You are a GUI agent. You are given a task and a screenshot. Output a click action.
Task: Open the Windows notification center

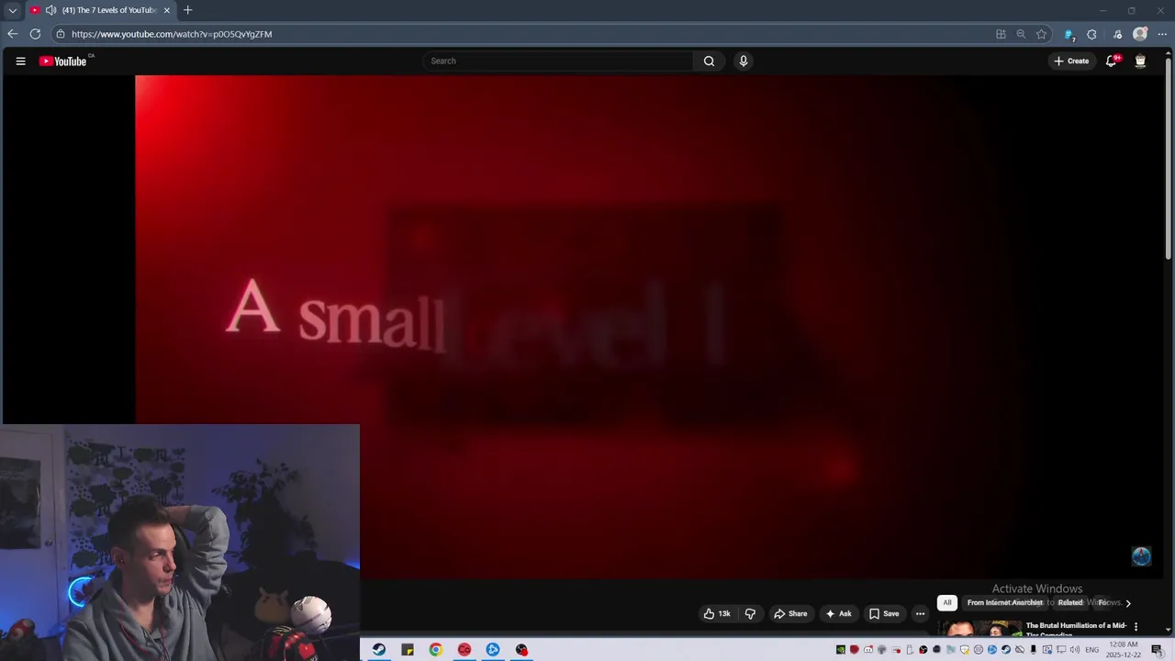coord(1157,650)
